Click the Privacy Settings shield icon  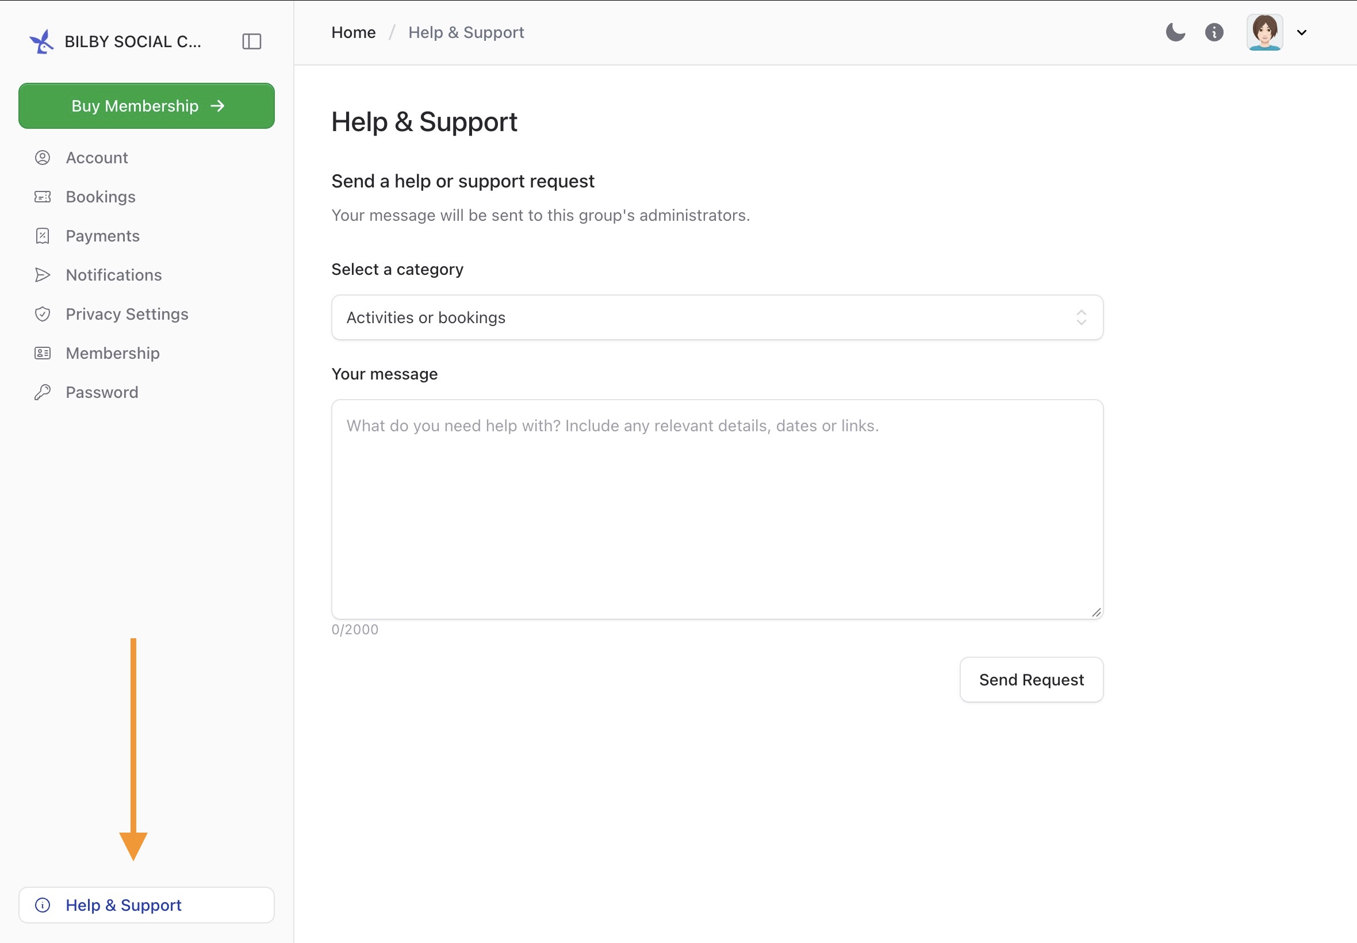pos(43,314)
